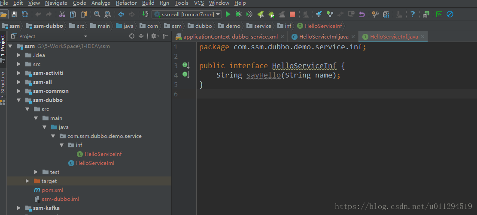Open the Analyze menu

101,3
